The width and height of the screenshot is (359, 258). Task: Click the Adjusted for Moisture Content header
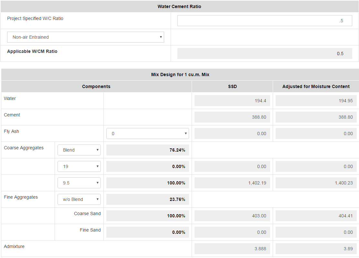tap(316, 86)
